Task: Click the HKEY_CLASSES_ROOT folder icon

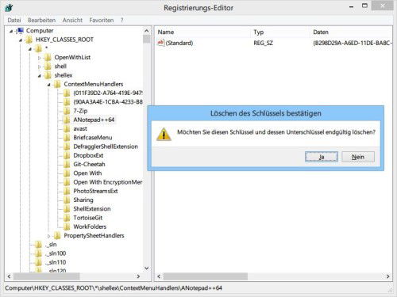Action: 29,40
